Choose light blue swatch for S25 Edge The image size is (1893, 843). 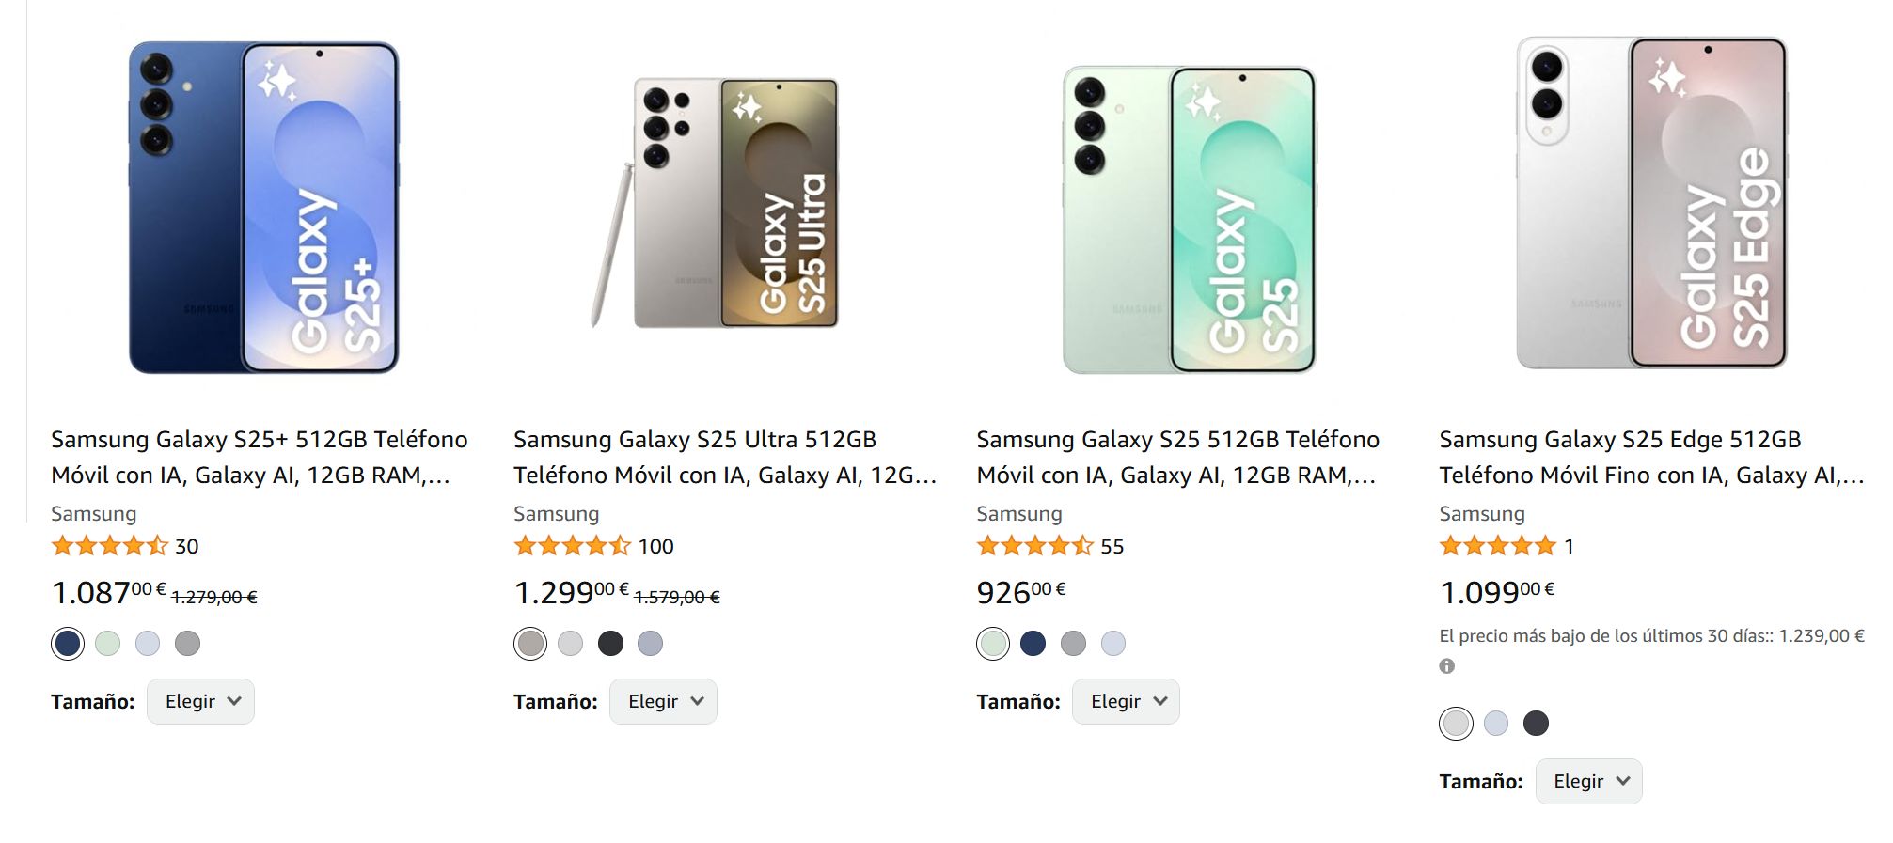click(1495, 724)
